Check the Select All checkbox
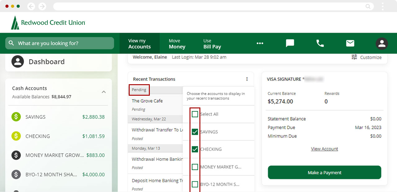 (x=195, y=114)
